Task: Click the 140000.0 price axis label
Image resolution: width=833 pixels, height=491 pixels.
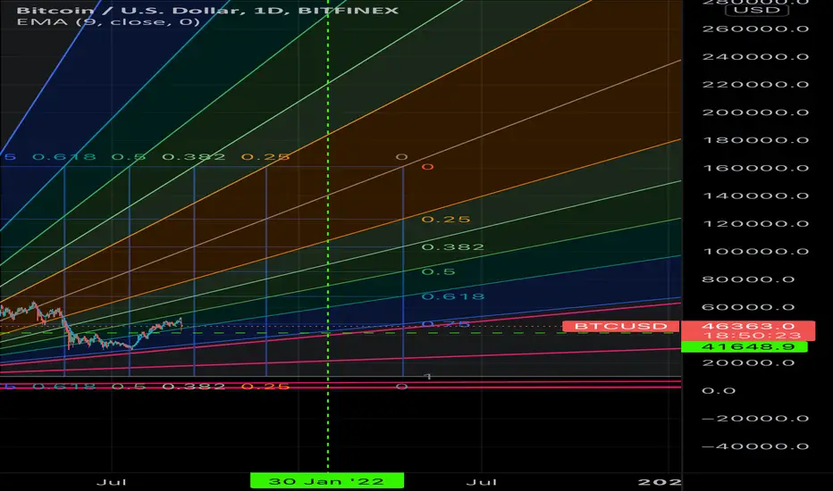Action: pos(755,196)
